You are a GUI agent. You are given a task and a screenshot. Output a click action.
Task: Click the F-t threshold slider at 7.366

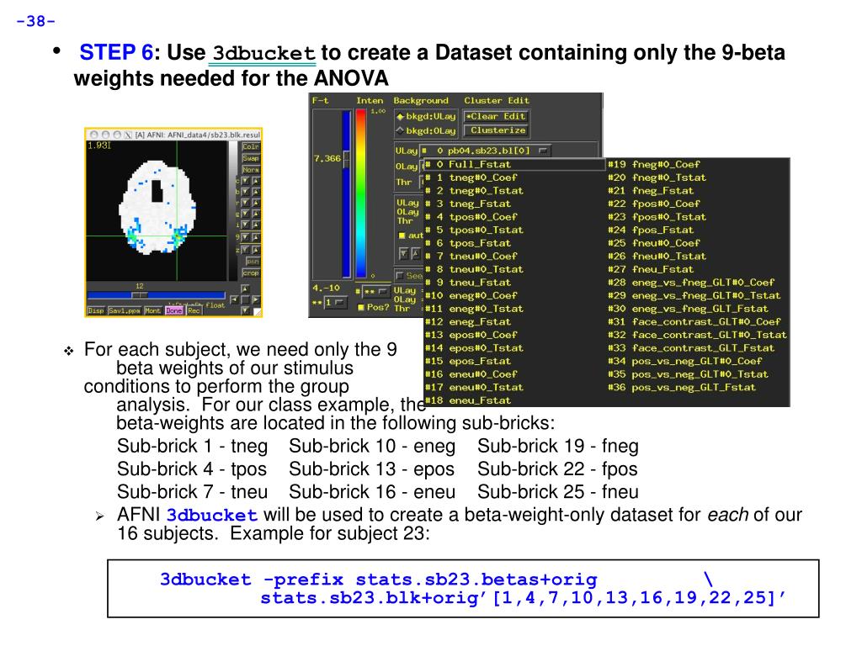(x=346, y=159)
